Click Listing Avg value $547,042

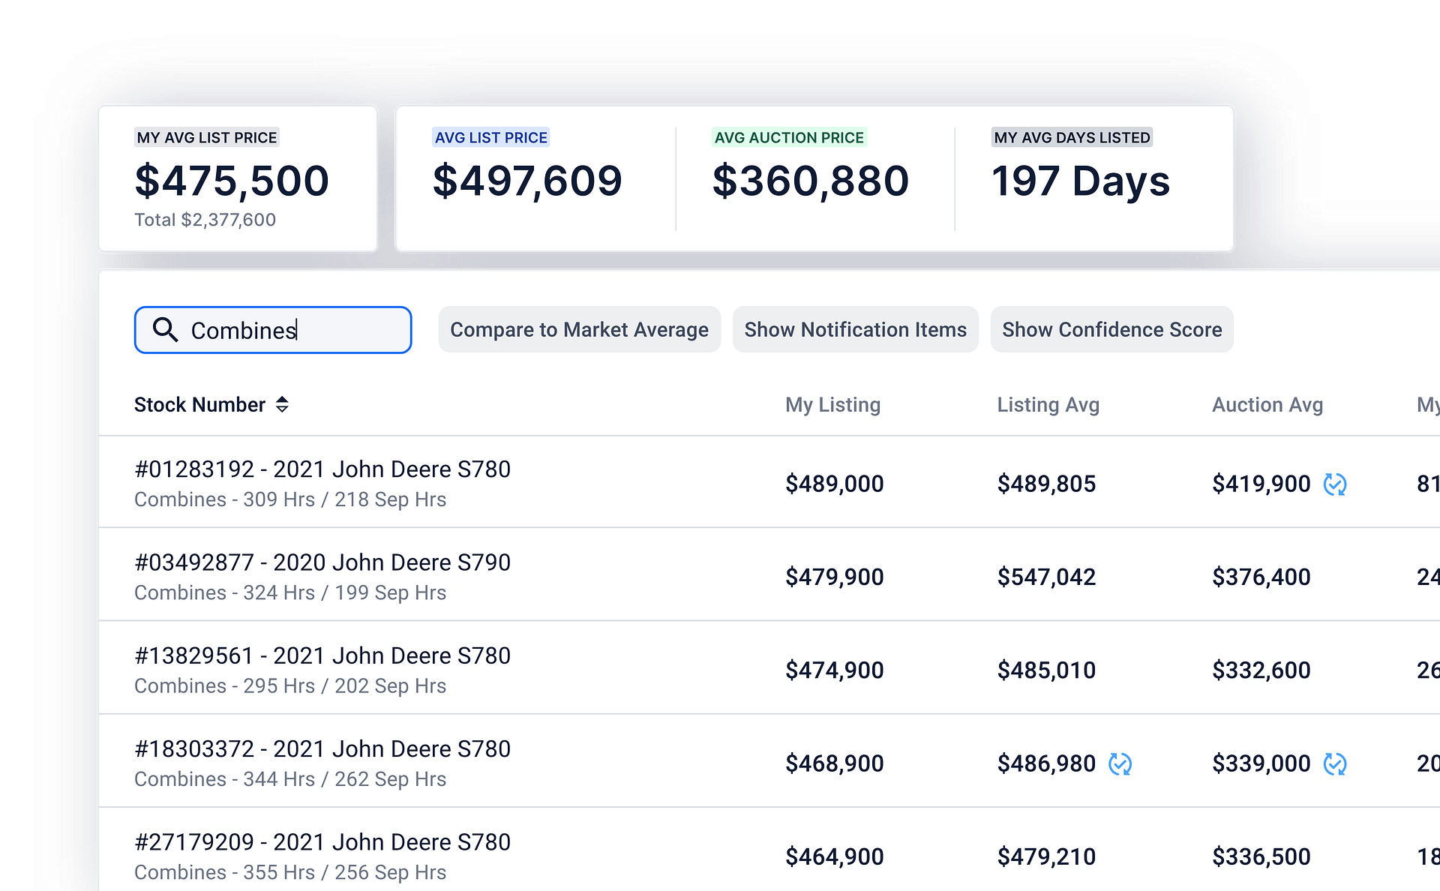[x=1046, y=577]
